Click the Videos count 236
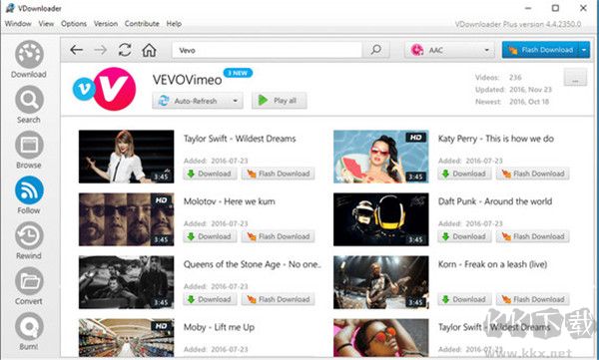The image size is (599, 360). (x=515, y=78)
